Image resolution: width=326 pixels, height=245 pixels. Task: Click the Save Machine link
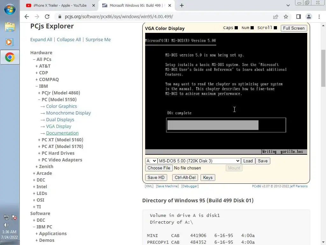(x=167, y=186)
